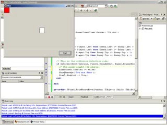
Task: Click the Event Log scroll up arrow
Action: [x=164, y=106]
